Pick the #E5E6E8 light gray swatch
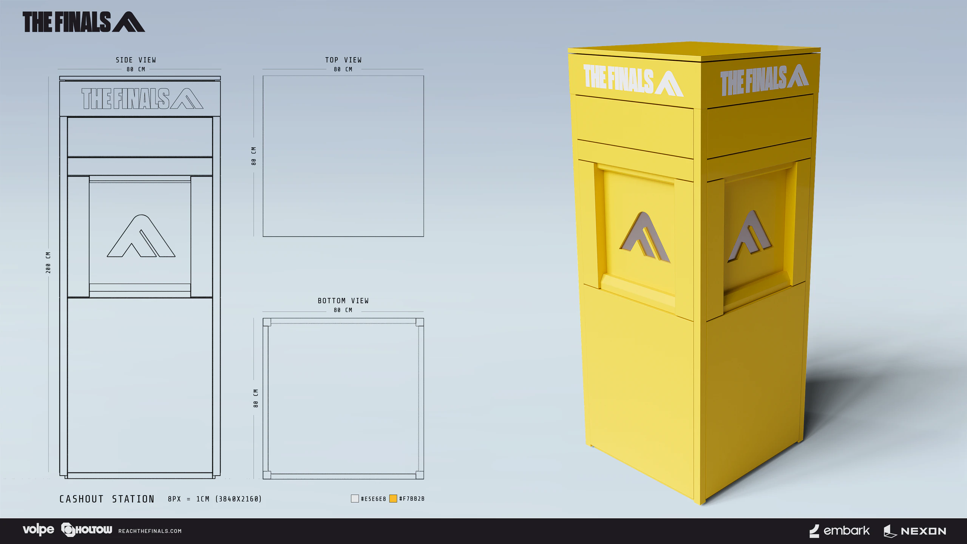Screen dimensions: 967x544 (x=355, y=498)
